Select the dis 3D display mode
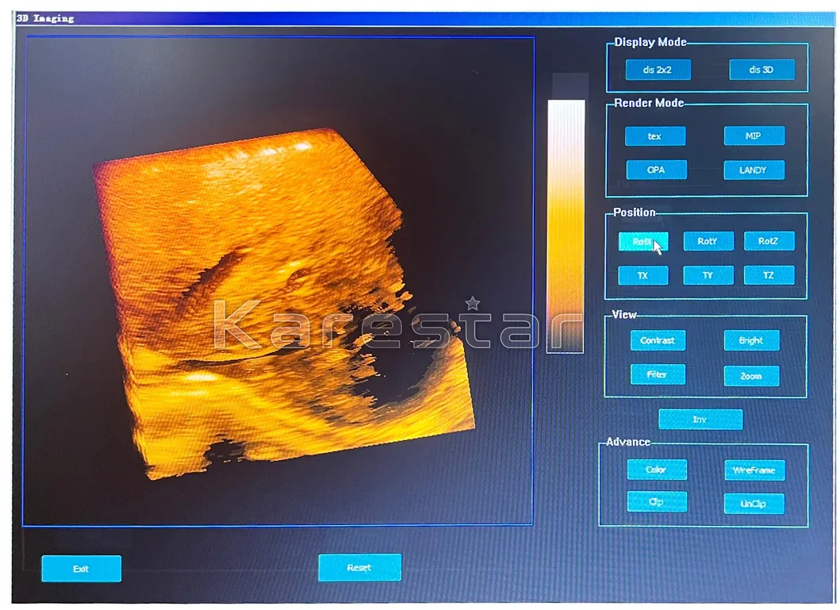840x610 pixels. [761, 70]
